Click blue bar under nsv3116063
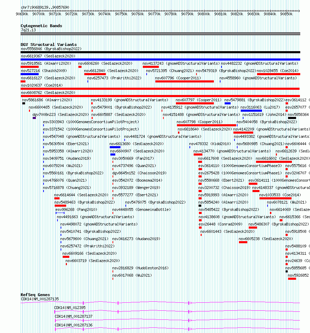Image resolution: width=310 pixels, height=333 pixels. [251, 111]
